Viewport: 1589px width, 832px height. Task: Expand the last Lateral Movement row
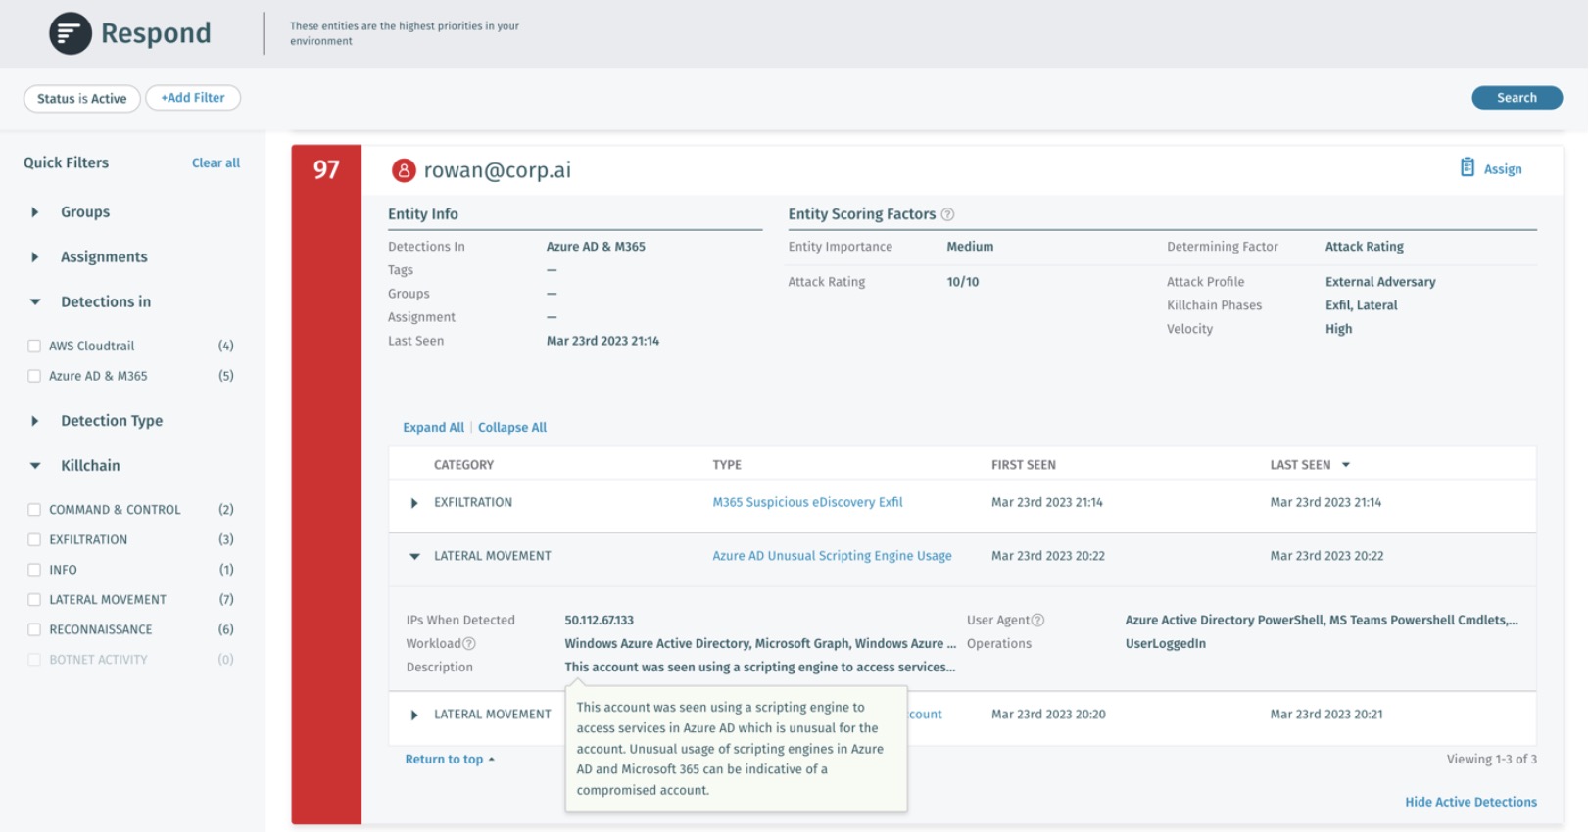click(x=414, y=716)
